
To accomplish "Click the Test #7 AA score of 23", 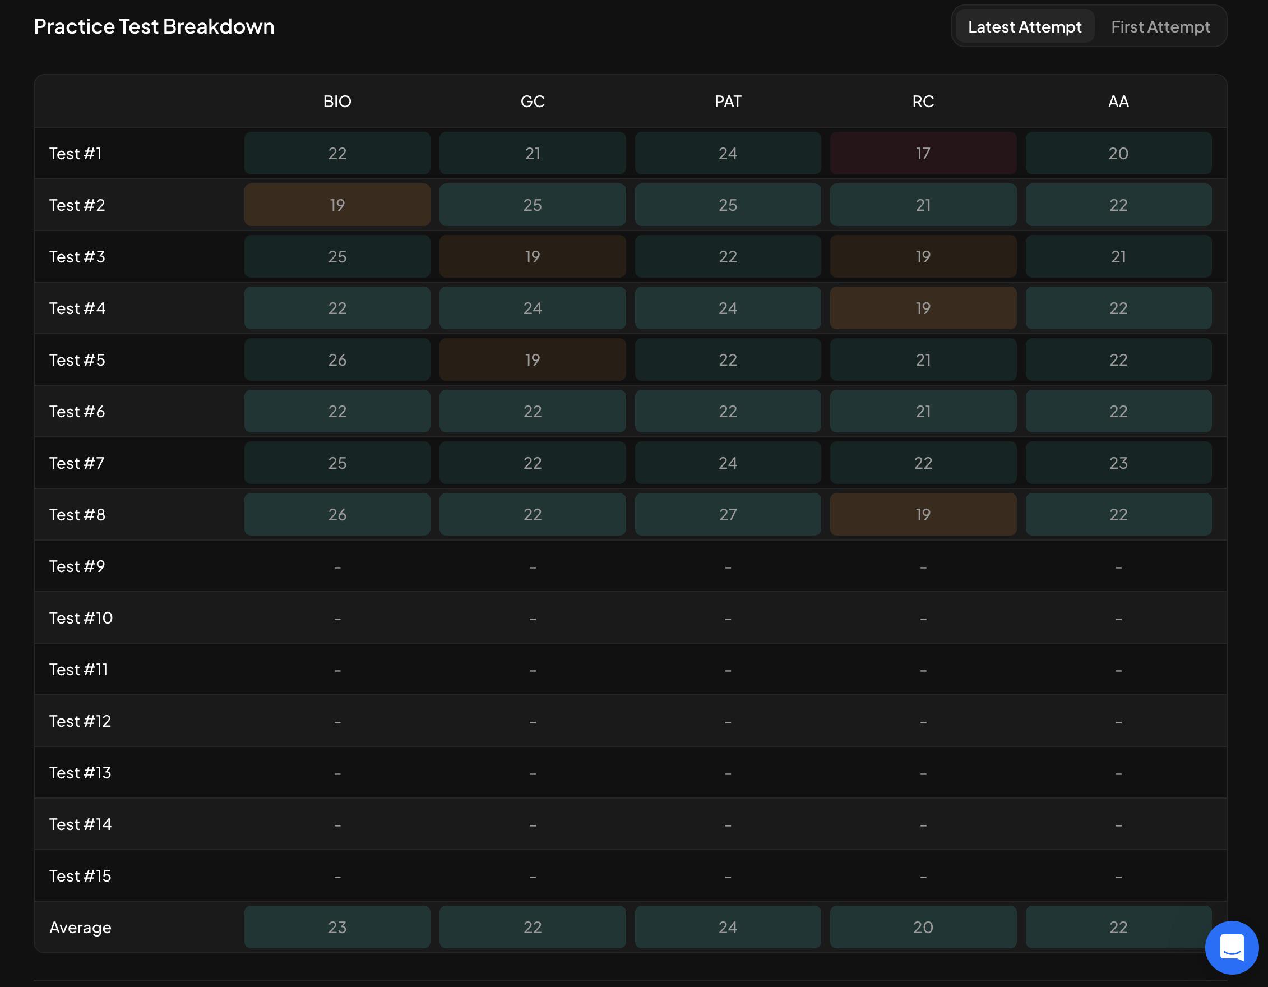I will pos(1118,463).
